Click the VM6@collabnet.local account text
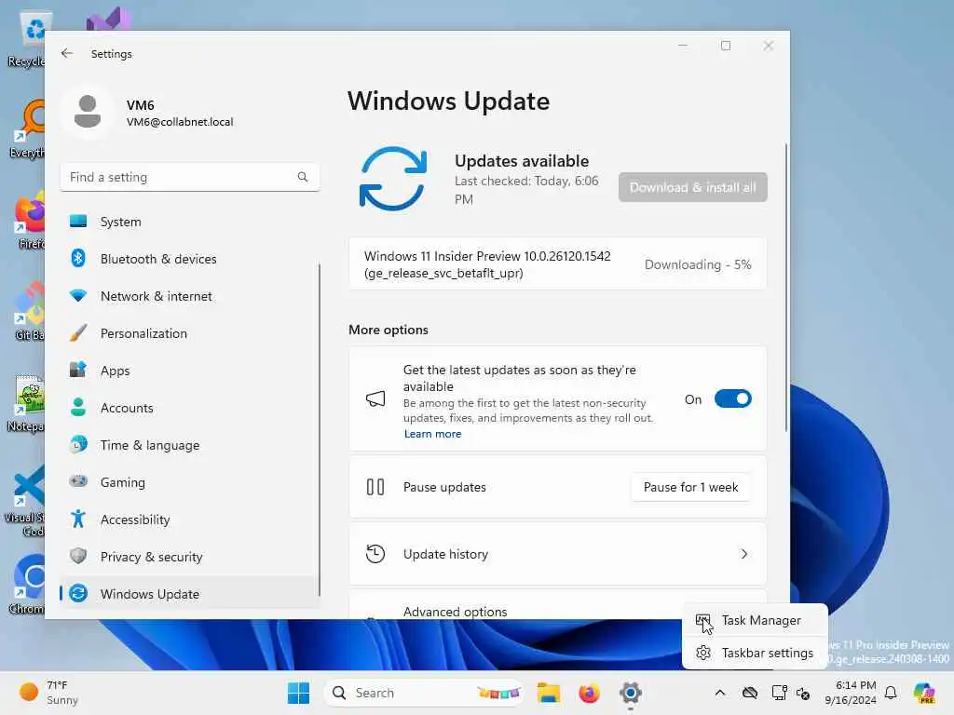This screenshot has height=715, width=954. coord(180,122)
